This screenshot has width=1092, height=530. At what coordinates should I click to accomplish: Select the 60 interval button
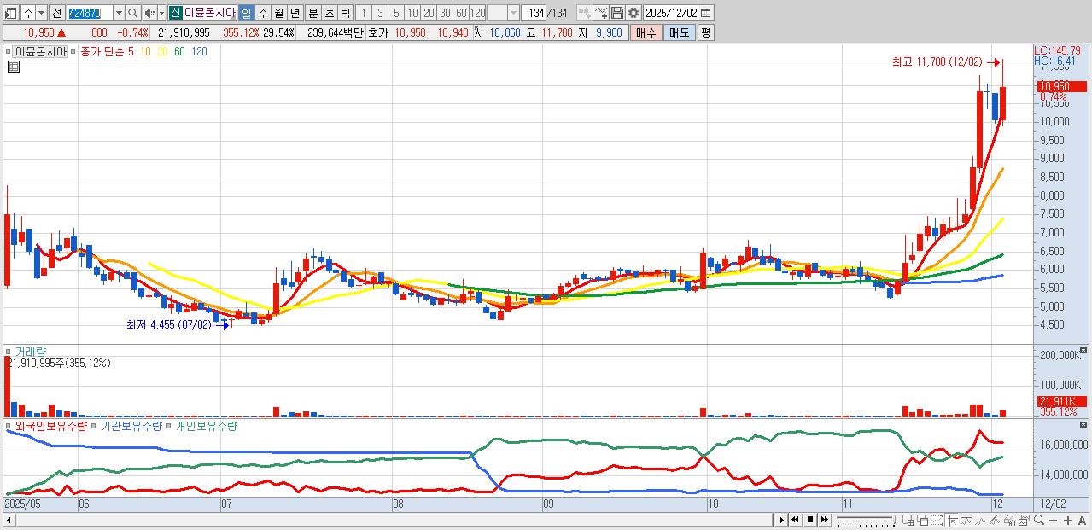click(x=461, y=13)
